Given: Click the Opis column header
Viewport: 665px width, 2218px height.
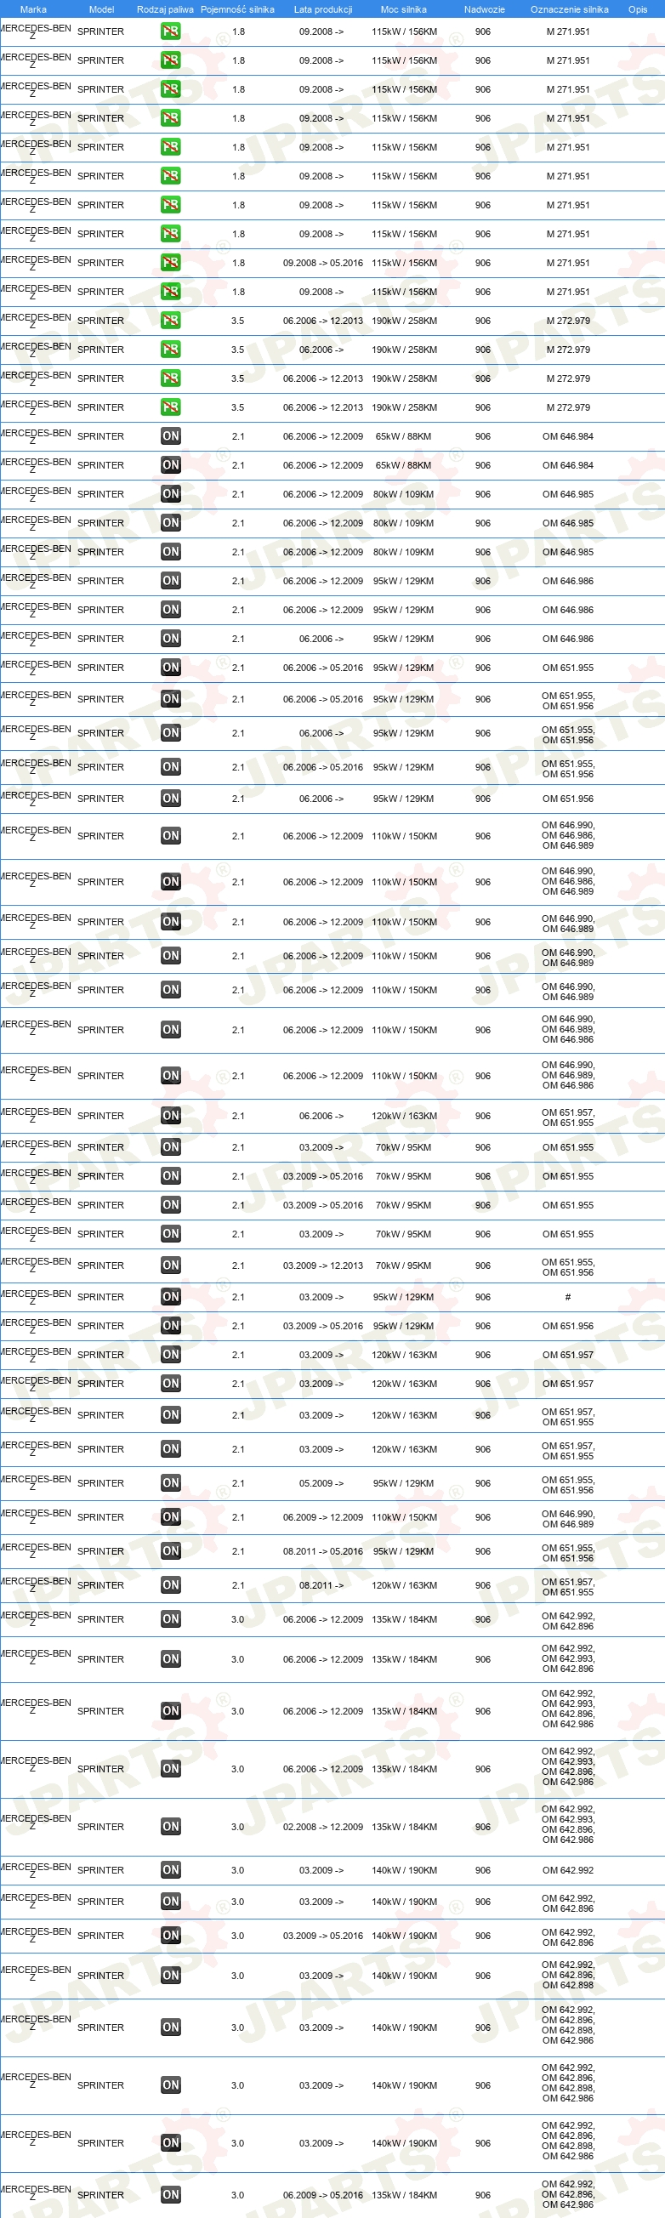Looking at the screenshot, I should (x=638, y=9).
